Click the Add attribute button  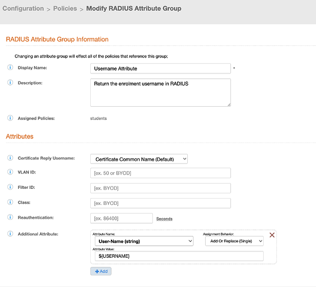click(101, 272)
